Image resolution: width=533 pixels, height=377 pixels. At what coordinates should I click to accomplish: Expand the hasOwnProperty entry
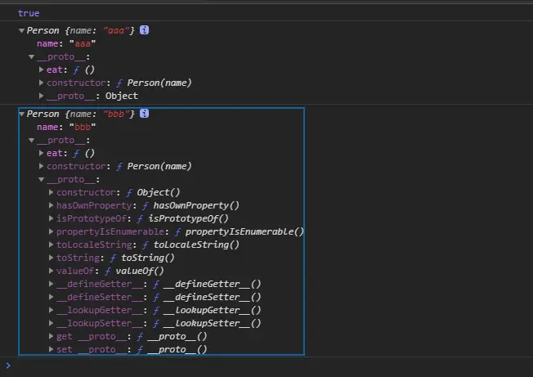51,205
